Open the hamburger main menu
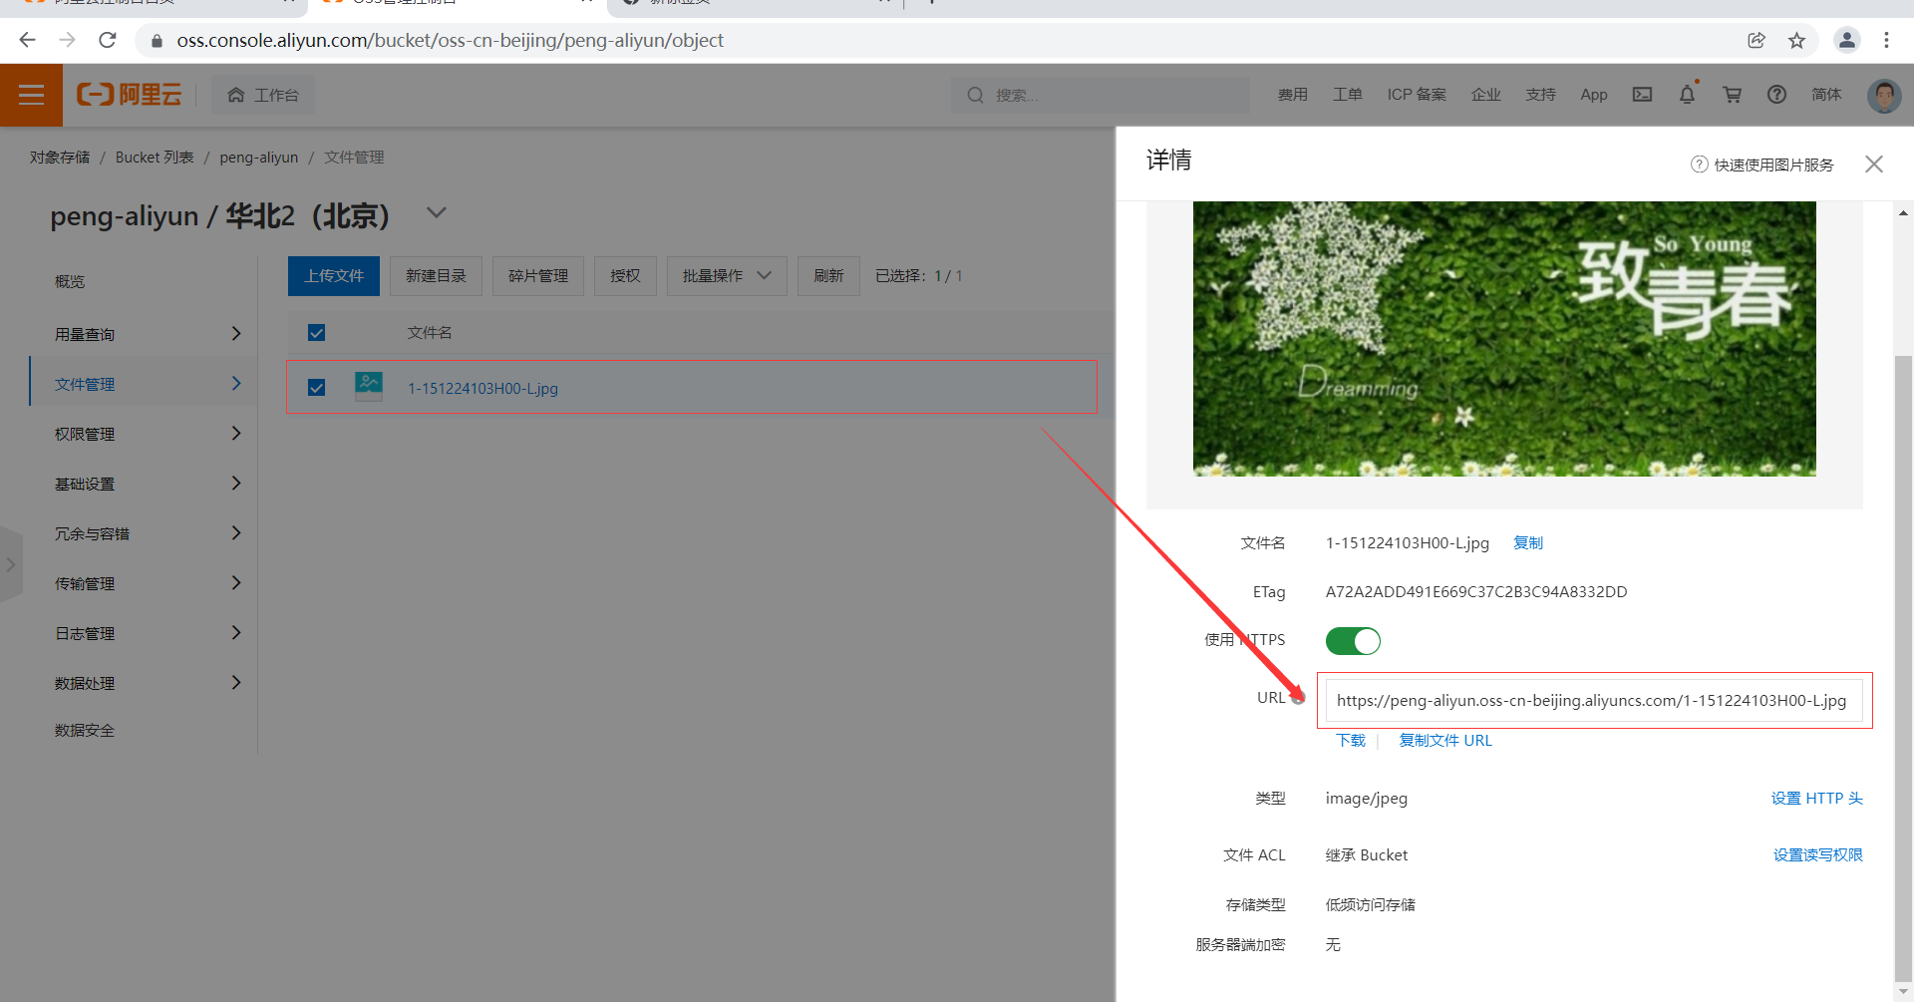The width and height of the screenshot is (1914, 1002). [31, 95]
